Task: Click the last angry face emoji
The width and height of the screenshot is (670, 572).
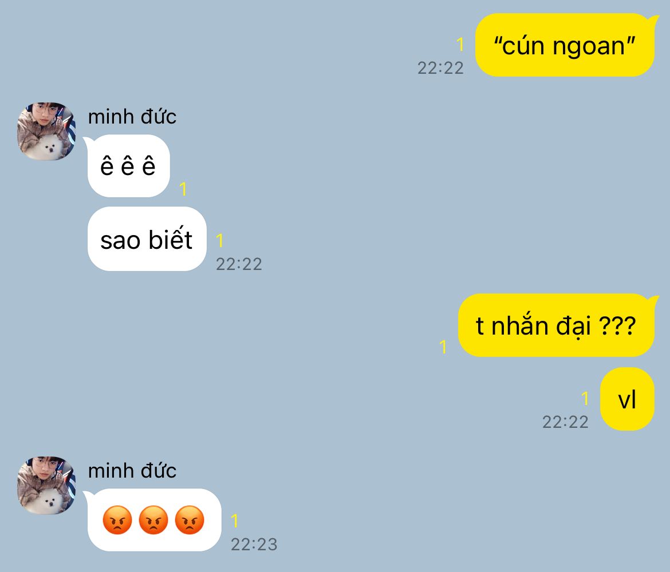Action: pyautogui.click(x=190, y=520)
